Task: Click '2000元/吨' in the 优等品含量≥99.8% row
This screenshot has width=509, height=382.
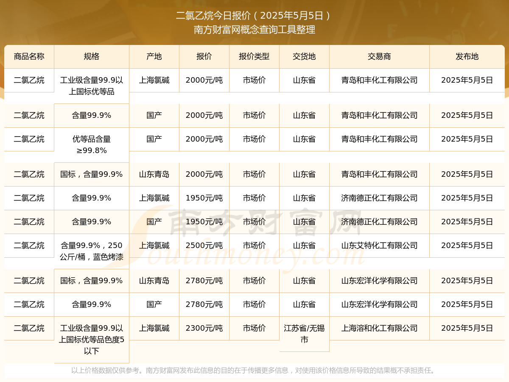Action: tap(204, 139)
